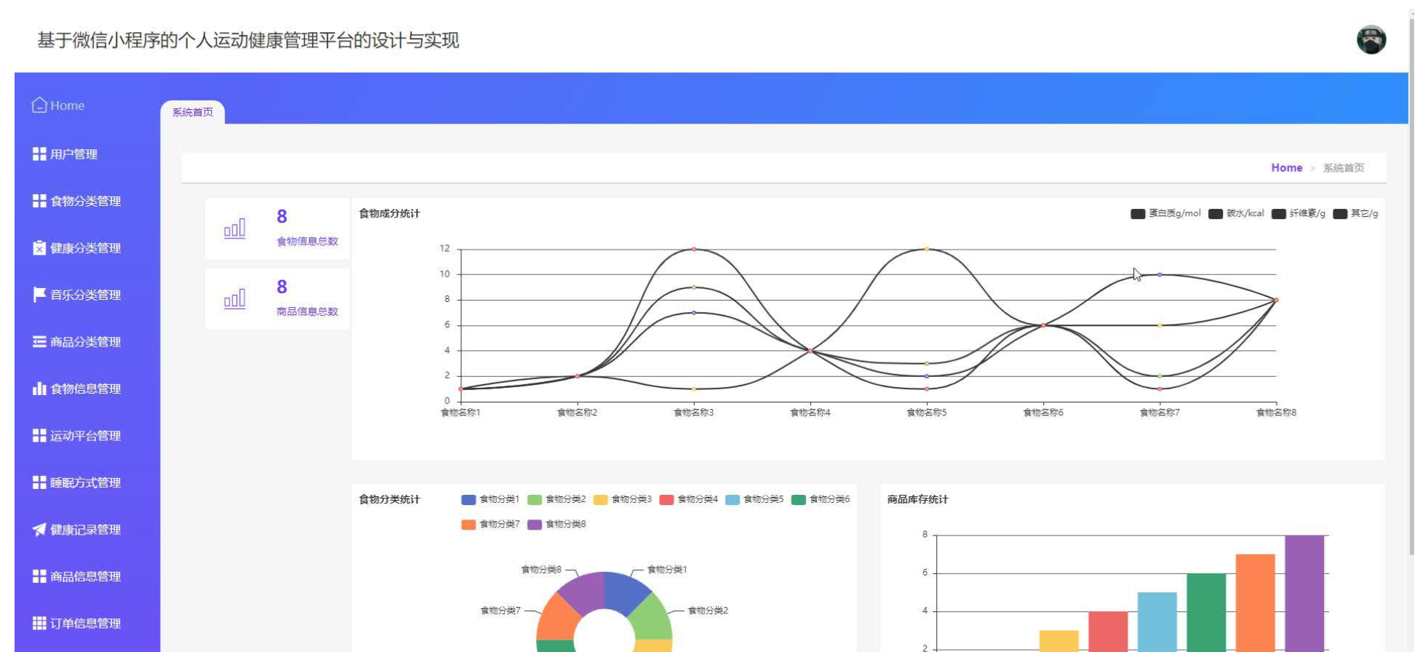The image size is (1420, 652).
Task: Toggle the 碳水/kcal legend series
Action: (x=1236, y=213)
